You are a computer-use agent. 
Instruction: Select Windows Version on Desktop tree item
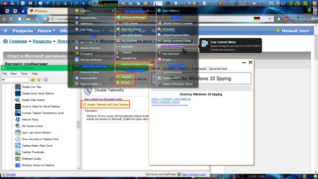(38, 165)
